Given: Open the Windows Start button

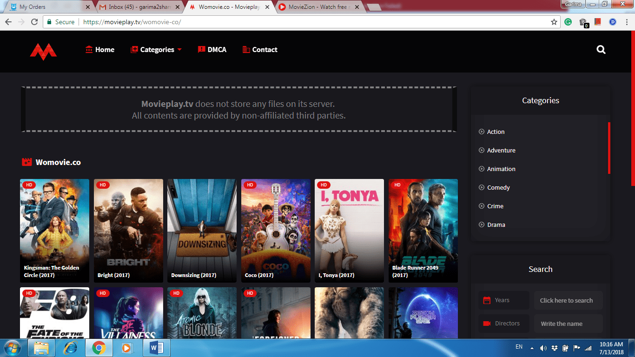Looking at the screenshot, I should (x=12, y=348).
